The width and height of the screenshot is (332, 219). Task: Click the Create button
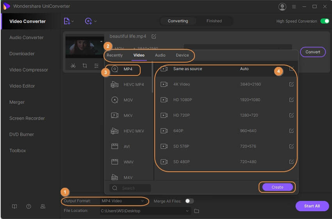tap(277, 187)
